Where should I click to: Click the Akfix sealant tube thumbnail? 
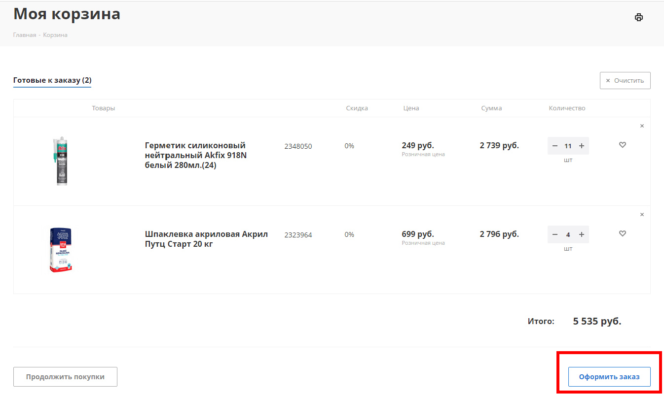coord(61,161)
